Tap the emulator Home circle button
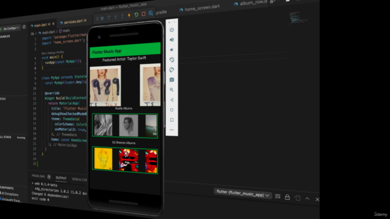 (172, 109)
